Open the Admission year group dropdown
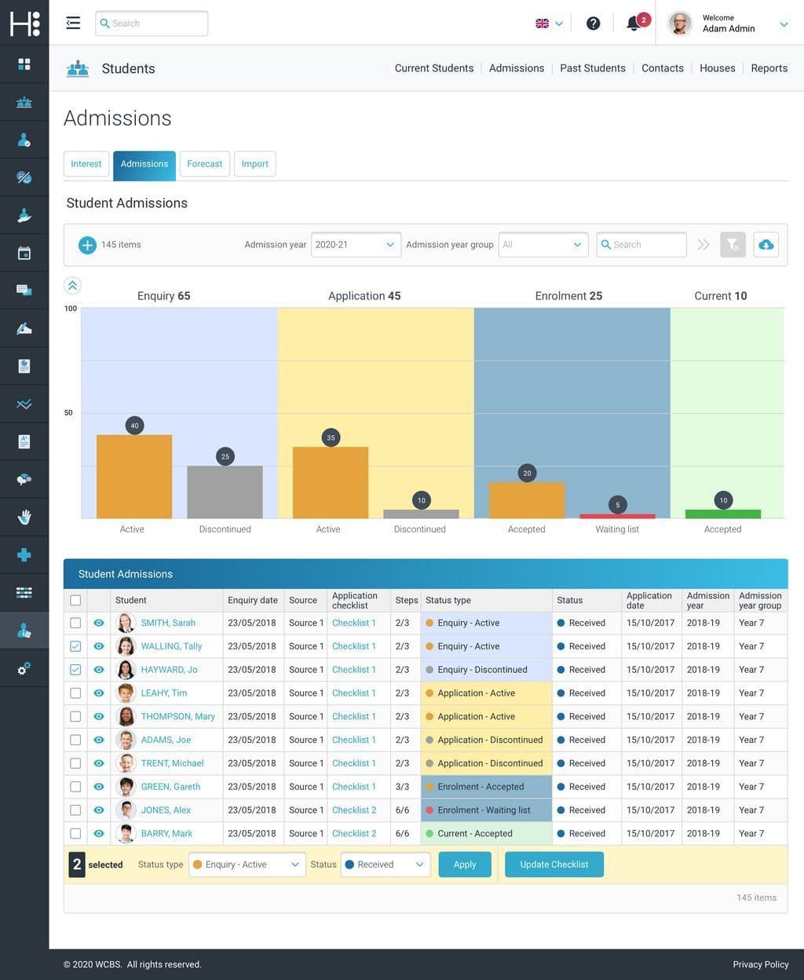This screenshot has width=804, height=980. point(542,244)
